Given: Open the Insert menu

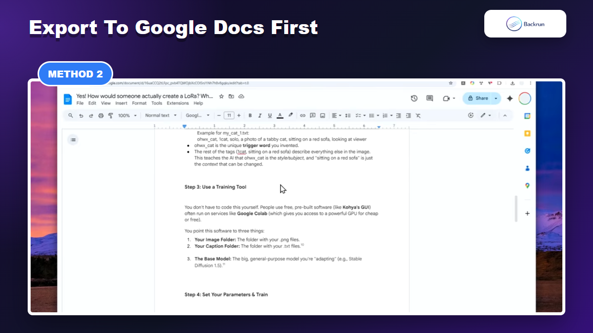Looking at the screenshot, I should pyautogui.click(x=121, y=103).
